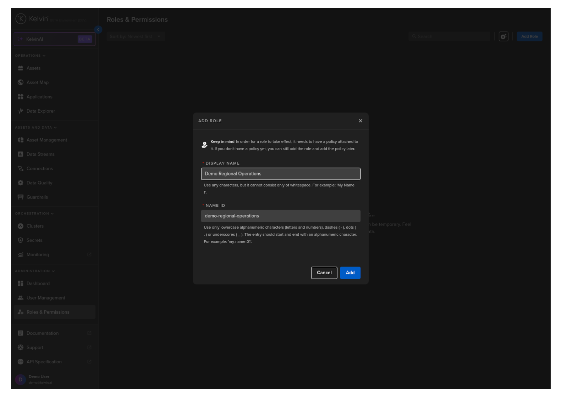Open the Sort by Newest first dropdown
562x397 pixels.
[x=136, y=37]
